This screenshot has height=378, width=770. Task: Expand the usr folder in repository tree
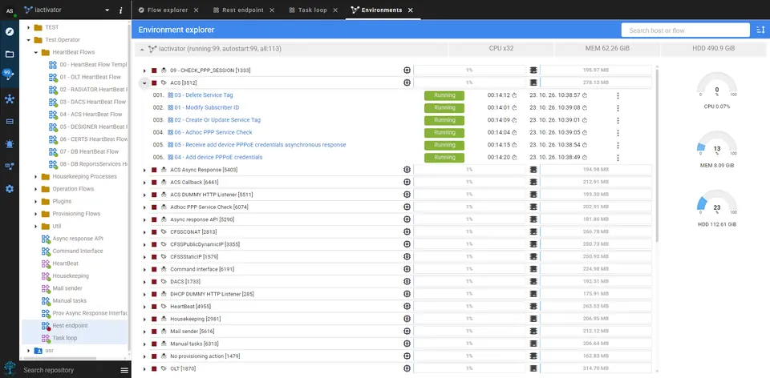point(28,351)
